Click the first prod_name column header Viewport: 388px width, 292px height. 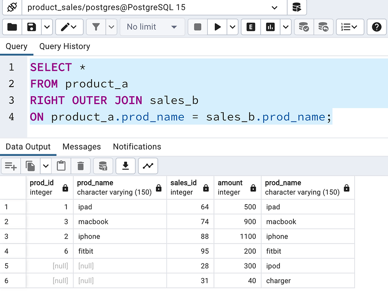[120, 188]
